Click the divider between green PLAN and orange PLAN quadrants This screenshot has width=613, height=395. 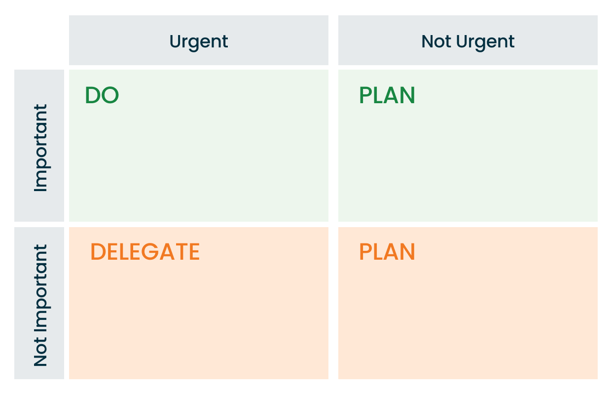tap(468, 225)
